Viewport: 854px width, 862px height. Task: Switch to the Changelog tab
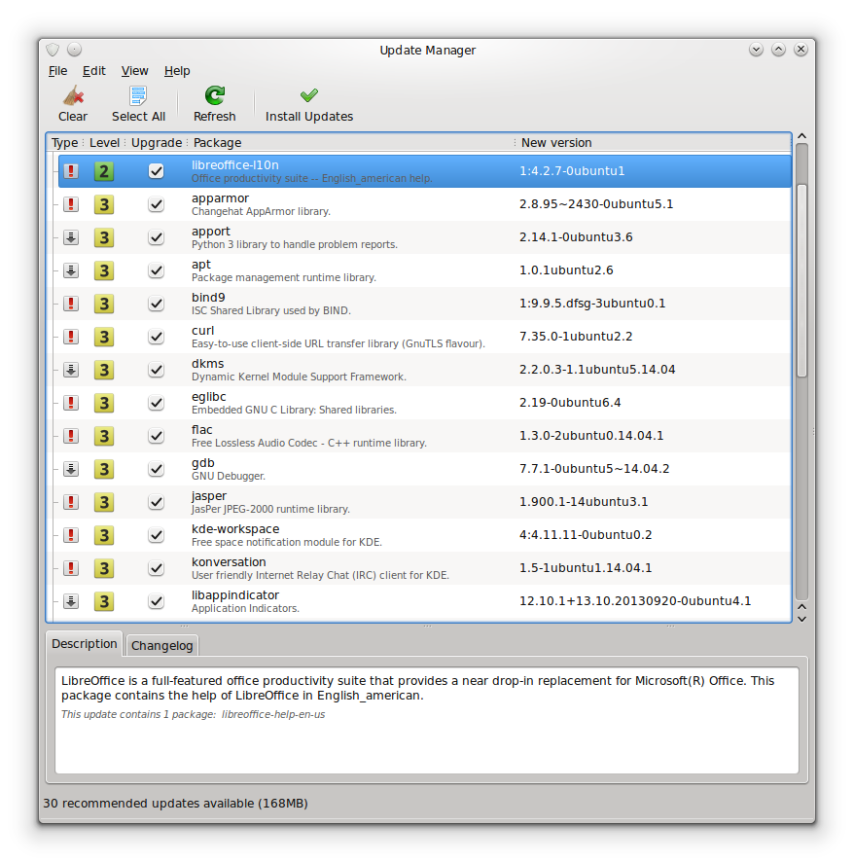click(161, 645)
